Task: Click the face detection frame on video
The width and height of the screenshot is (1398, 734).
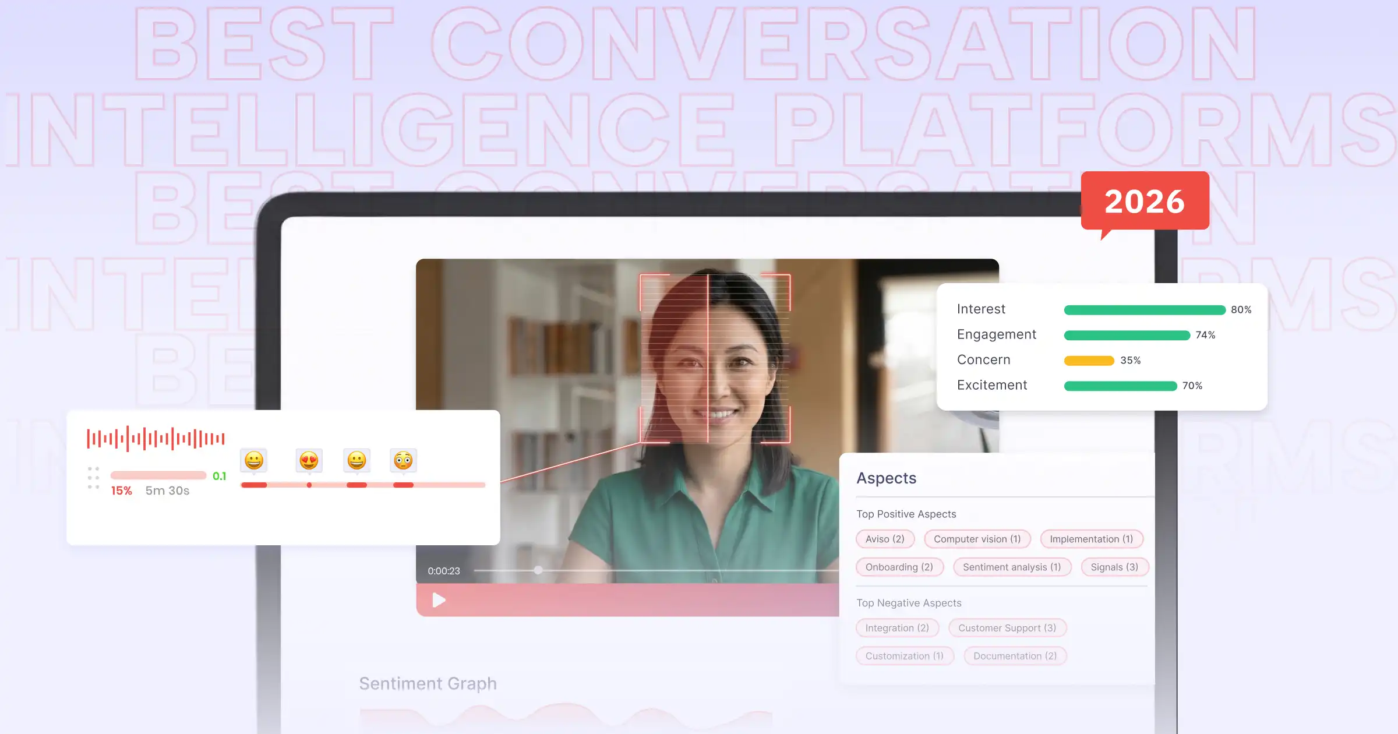Action: click(715, 358)
